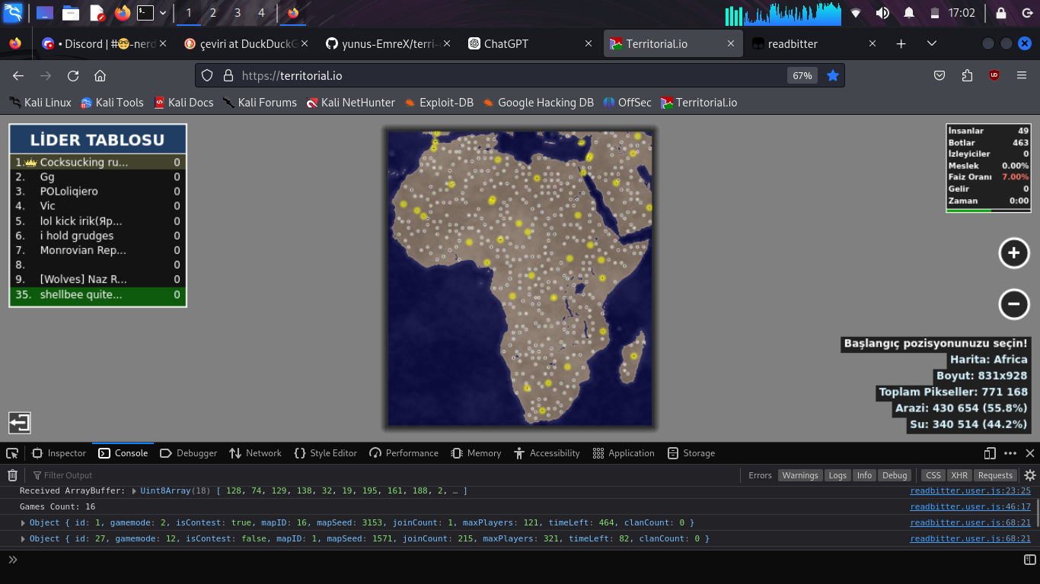
Task: Toggle the XHR console filter
Action: [959, 475]
